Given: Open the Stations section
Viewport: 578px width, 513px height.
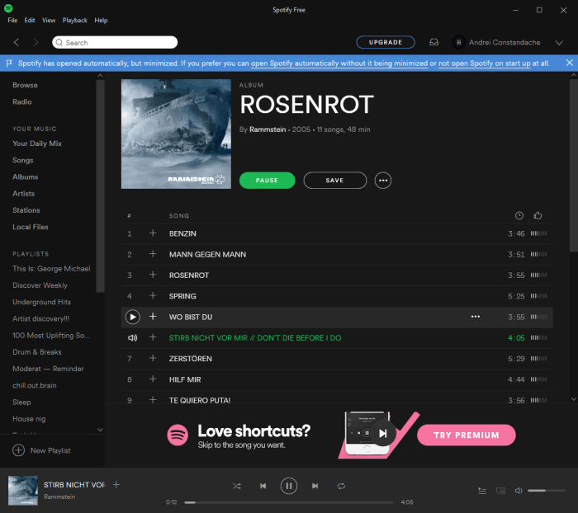Looking at the screenshot, I should point(26,210).
